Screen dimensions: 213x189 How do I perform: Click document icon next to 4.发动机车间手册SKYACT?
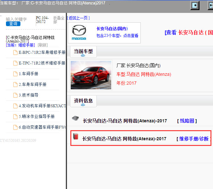pos(15,106)
